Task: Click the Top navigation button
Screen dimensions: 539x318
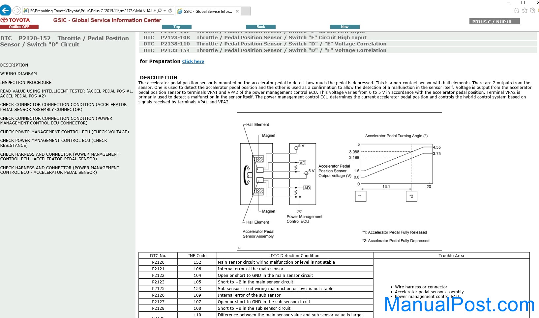Action: coord(177,27)
